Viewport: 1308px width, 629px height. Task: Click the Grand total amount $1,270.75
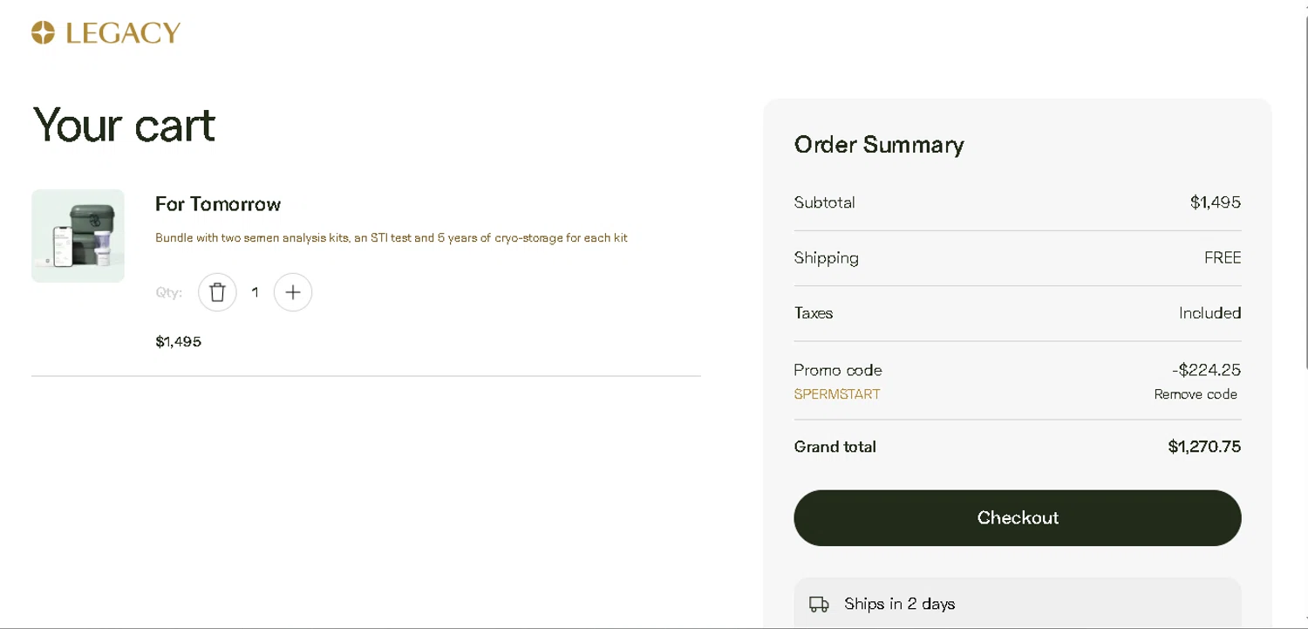1203,447
